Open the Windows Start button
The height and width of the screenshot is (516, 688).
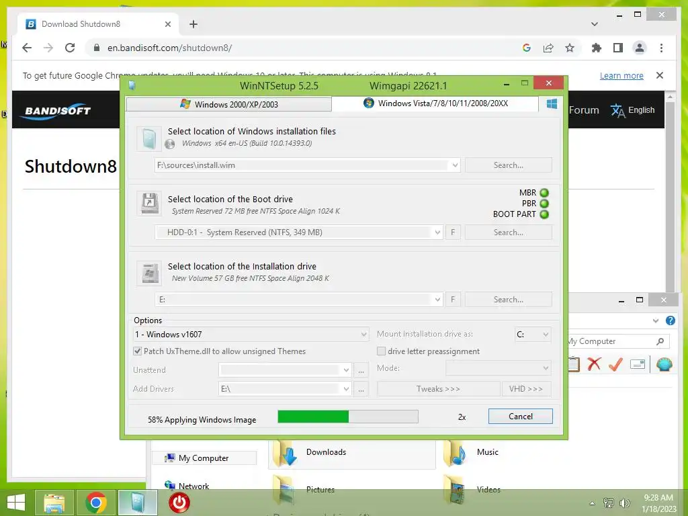tap(16, 503)
